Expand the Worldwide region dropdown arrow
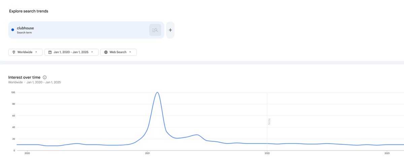Image resolution: width=404 pixels, height=164 pixels. pos(36,52)
